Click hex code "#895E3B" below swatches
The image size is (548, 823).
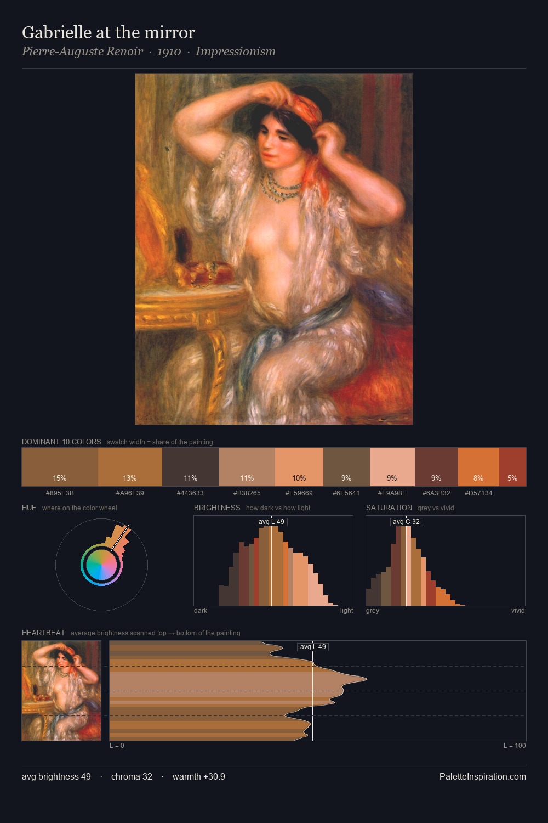(60, 493)
